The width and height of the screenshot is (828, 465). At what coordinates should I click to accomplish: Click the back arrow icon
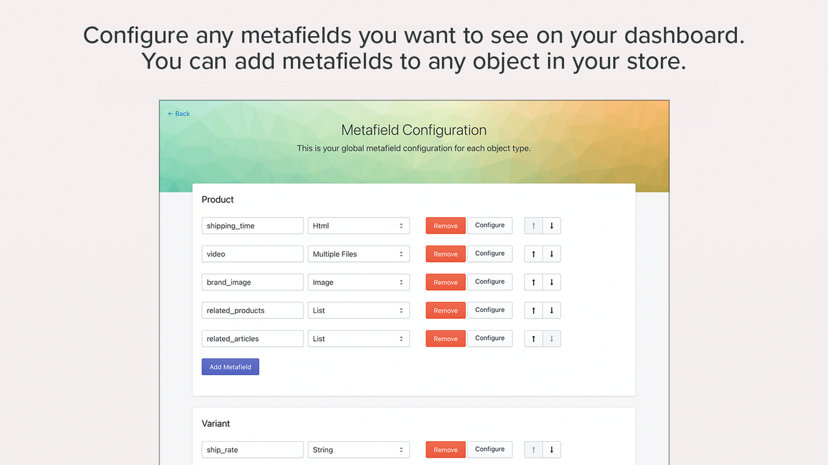click(x=169, y=114)
